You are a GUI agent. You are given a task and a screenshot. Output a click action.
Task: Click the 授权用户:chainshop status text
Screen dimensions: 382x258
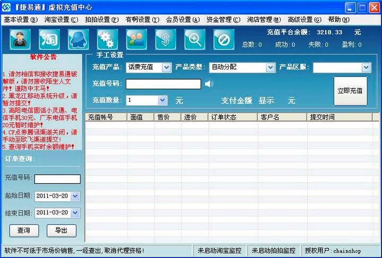[333, 251]
